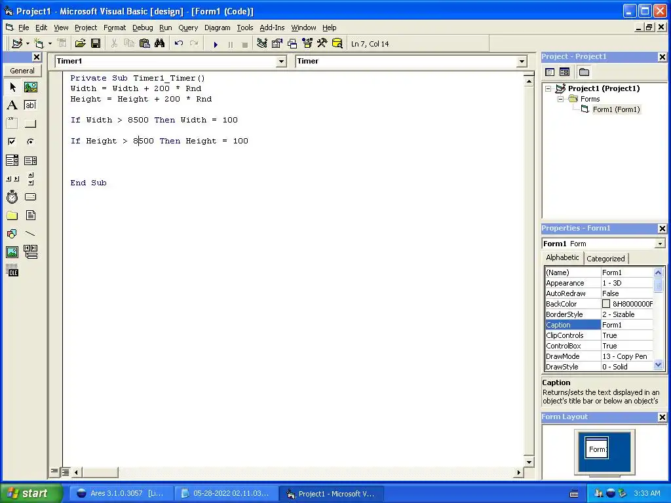The width and height of the screenshot is (671, 503).
Task: Select the OptionButton control tool
Action: (x=30, y=141)
